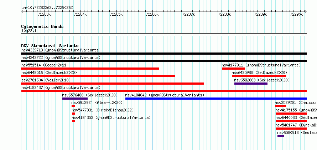The width and height of the screenshot is (317, 150).
Task: Select the red bar under nsv5481747
Action: click(291, 129)
